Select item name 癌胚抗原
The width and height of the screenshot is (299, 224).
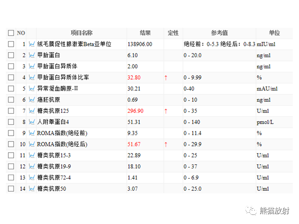(49, 100)
